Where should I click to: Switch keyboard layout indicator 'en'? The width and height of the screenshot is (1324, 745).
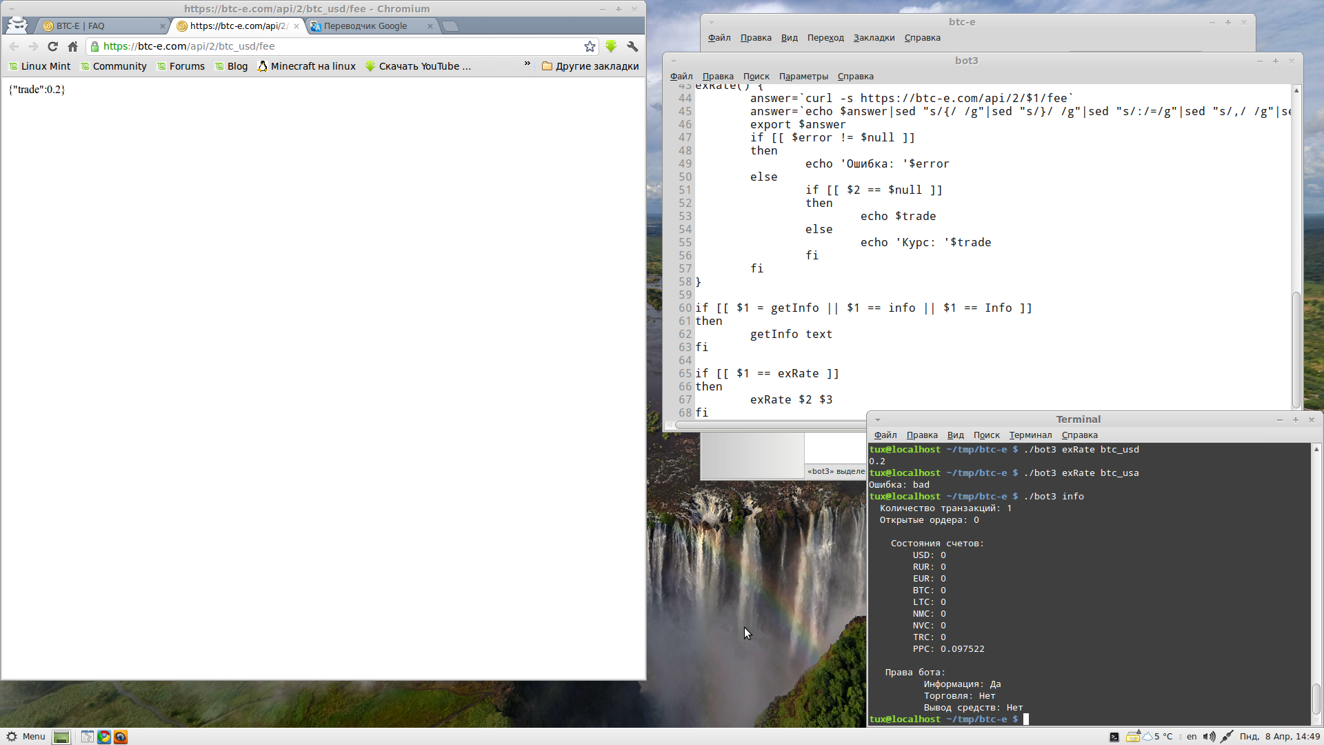[x=1192, y=737]
